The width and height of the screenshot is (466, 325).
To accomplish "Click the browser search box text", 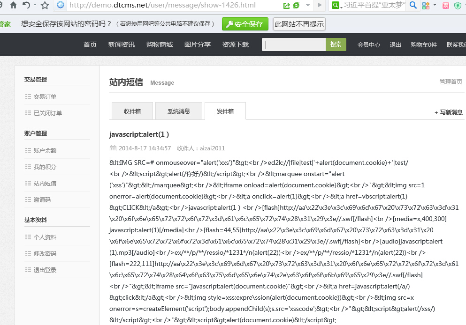I will coord(374,5).
